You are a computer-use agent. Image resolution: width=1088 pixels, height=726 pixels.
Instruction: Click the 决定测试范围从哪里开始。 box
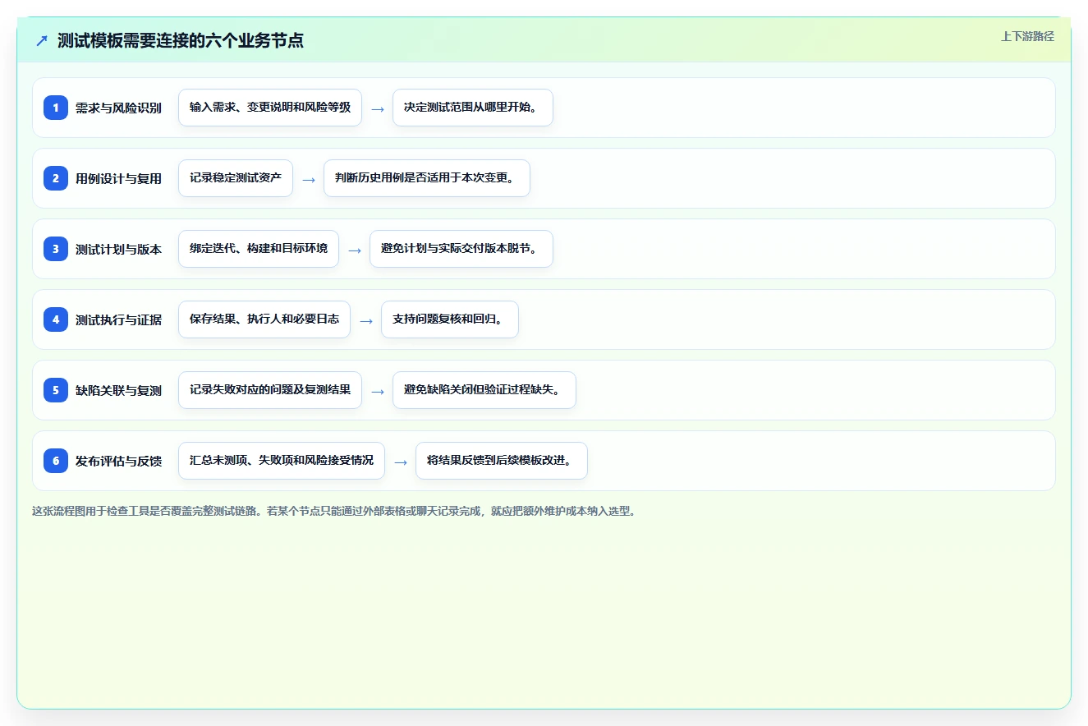click(473, 108)
